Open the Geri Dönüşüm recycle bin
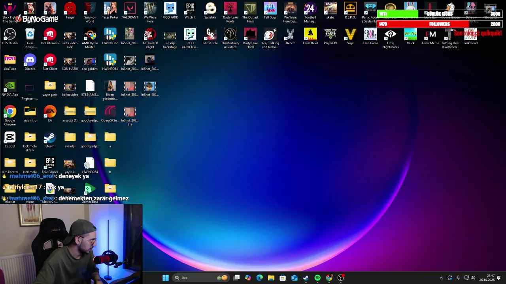Screen dimensions: 506x284 pos(30,38)
